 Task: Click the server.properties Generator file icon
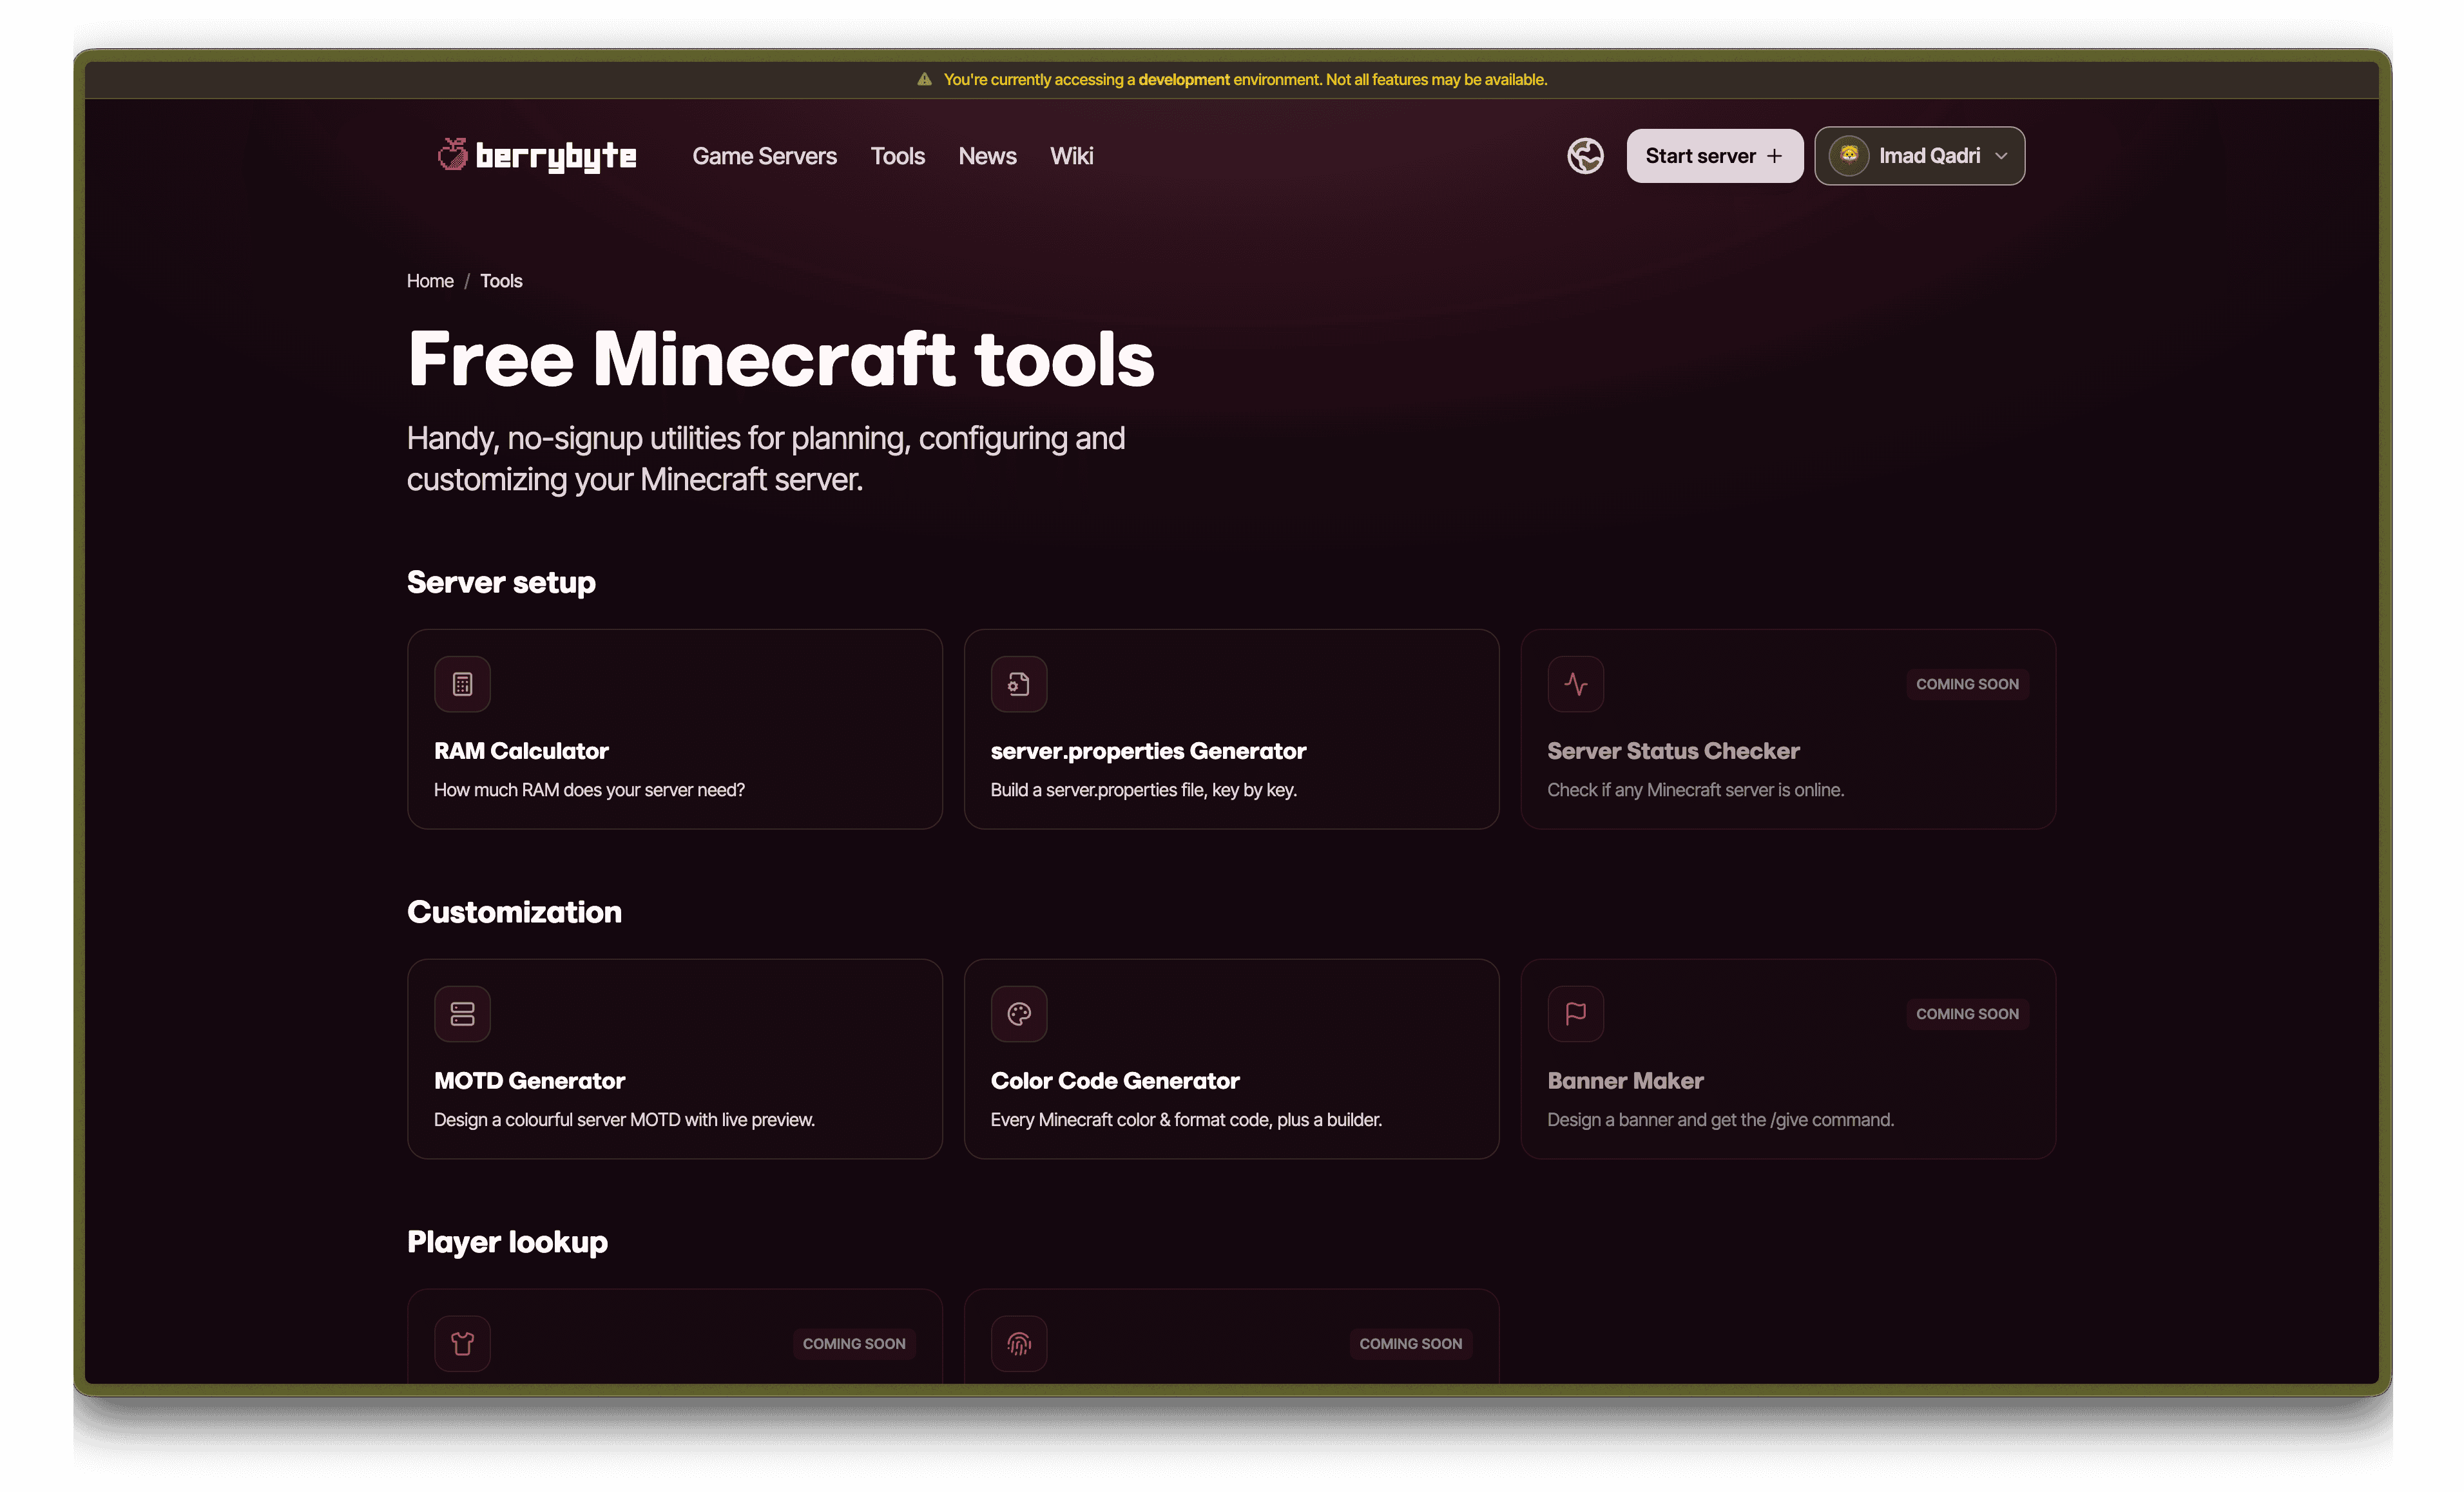[1019, 684]
